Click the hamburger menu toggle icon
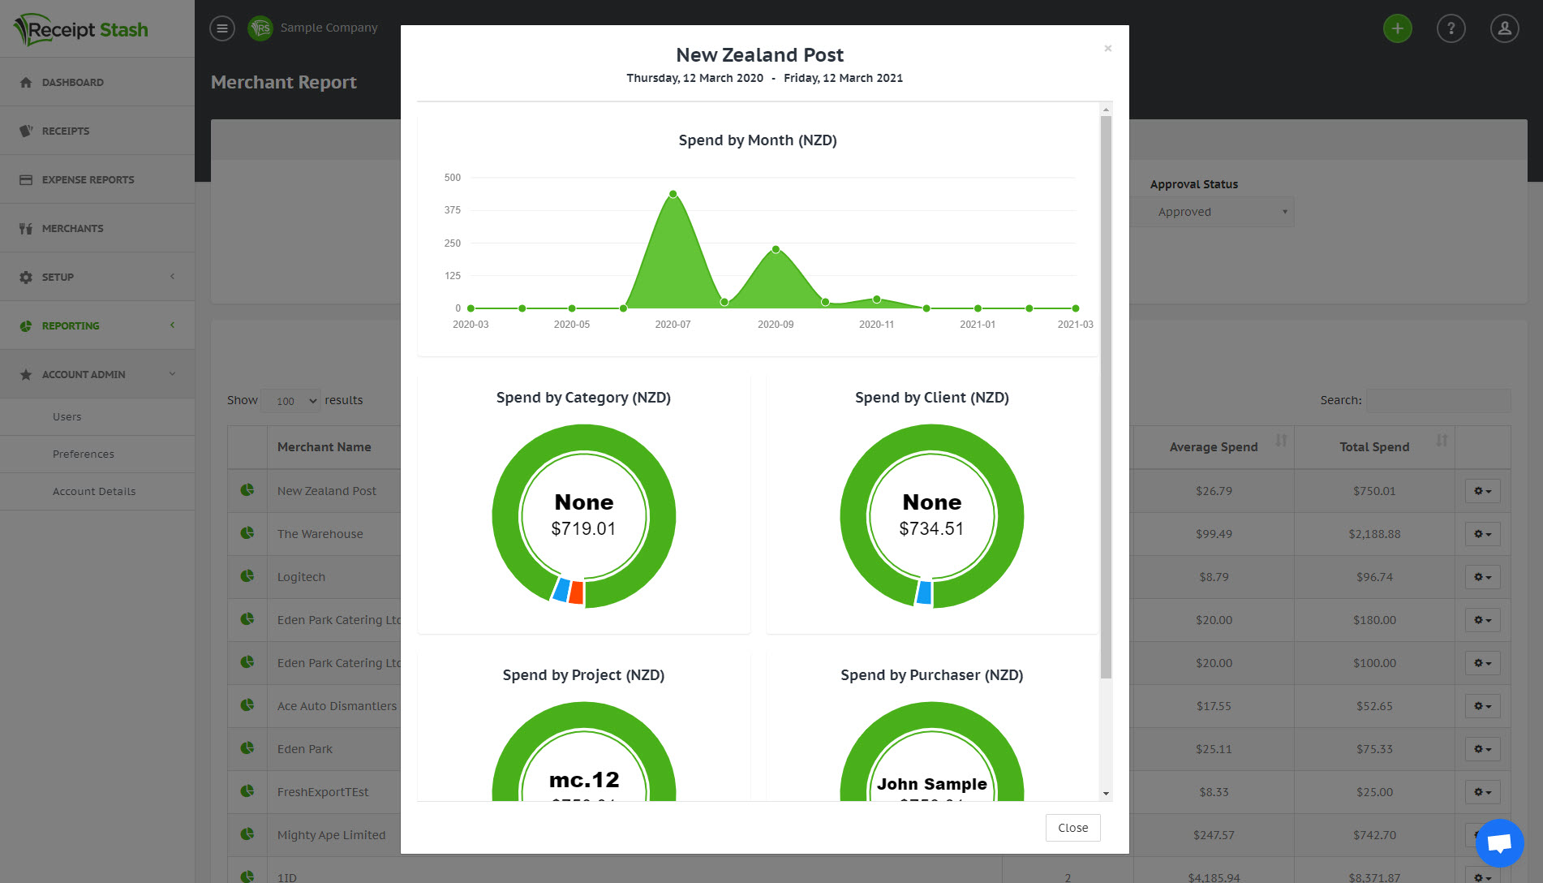The height and width of the screenshot is (883, 1543). pos(222,28)
